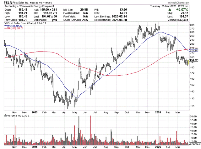Click the StockCharts.com watermark link

[x=178, y=2]
